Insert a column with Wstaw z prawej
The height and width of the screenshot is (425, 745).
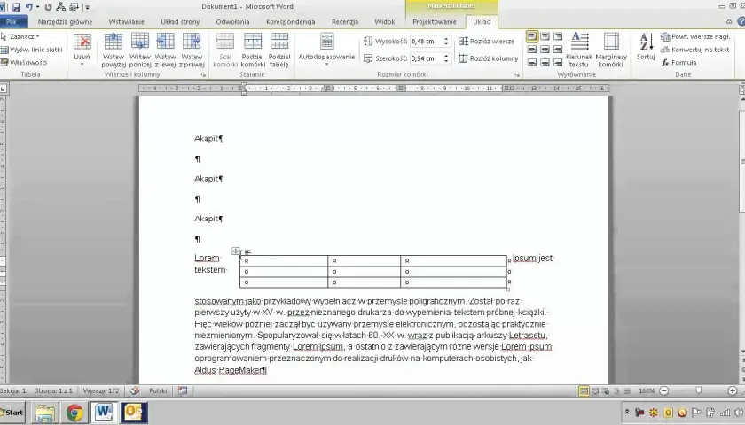tap(192, 50)
